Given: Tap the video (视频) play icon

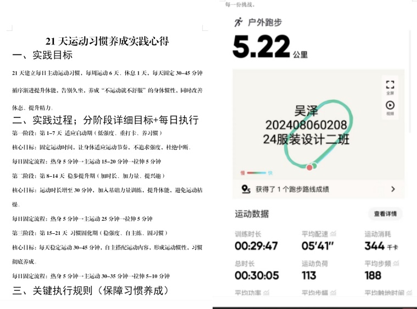Looking at the screenshot, I should pyautogui.click(x=390, y=105).
